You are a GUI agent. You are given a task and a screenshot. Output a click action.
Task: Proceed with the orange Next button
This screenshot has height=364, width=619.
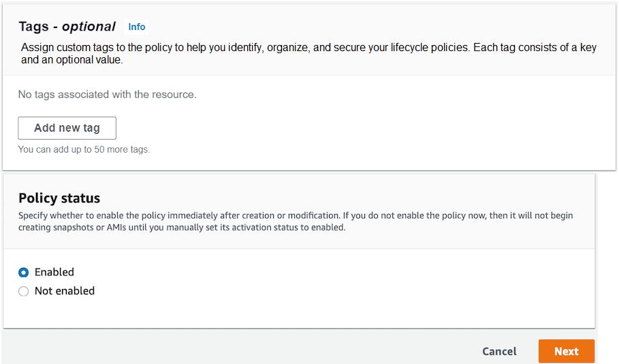point(566,352)
